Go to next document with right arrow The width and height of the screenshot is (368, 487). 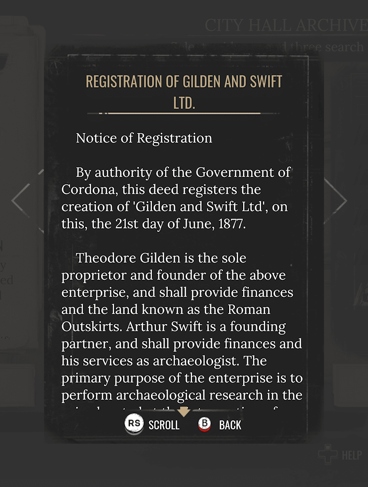[x=336, y=201]
